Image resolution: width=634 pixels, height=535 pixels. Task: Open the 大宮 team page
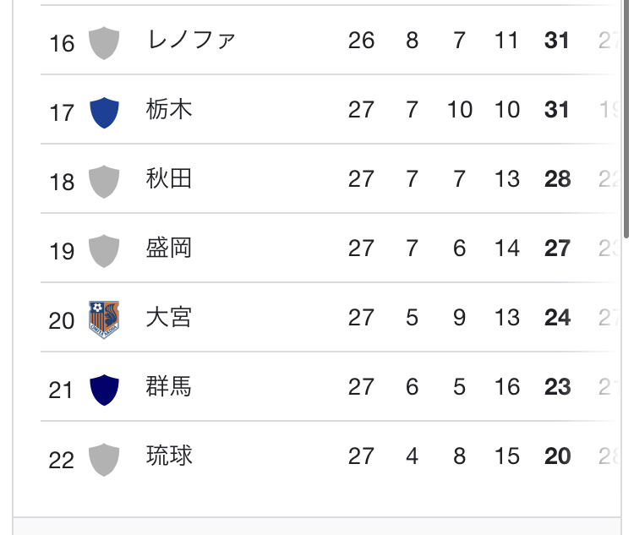coord(169,318)
